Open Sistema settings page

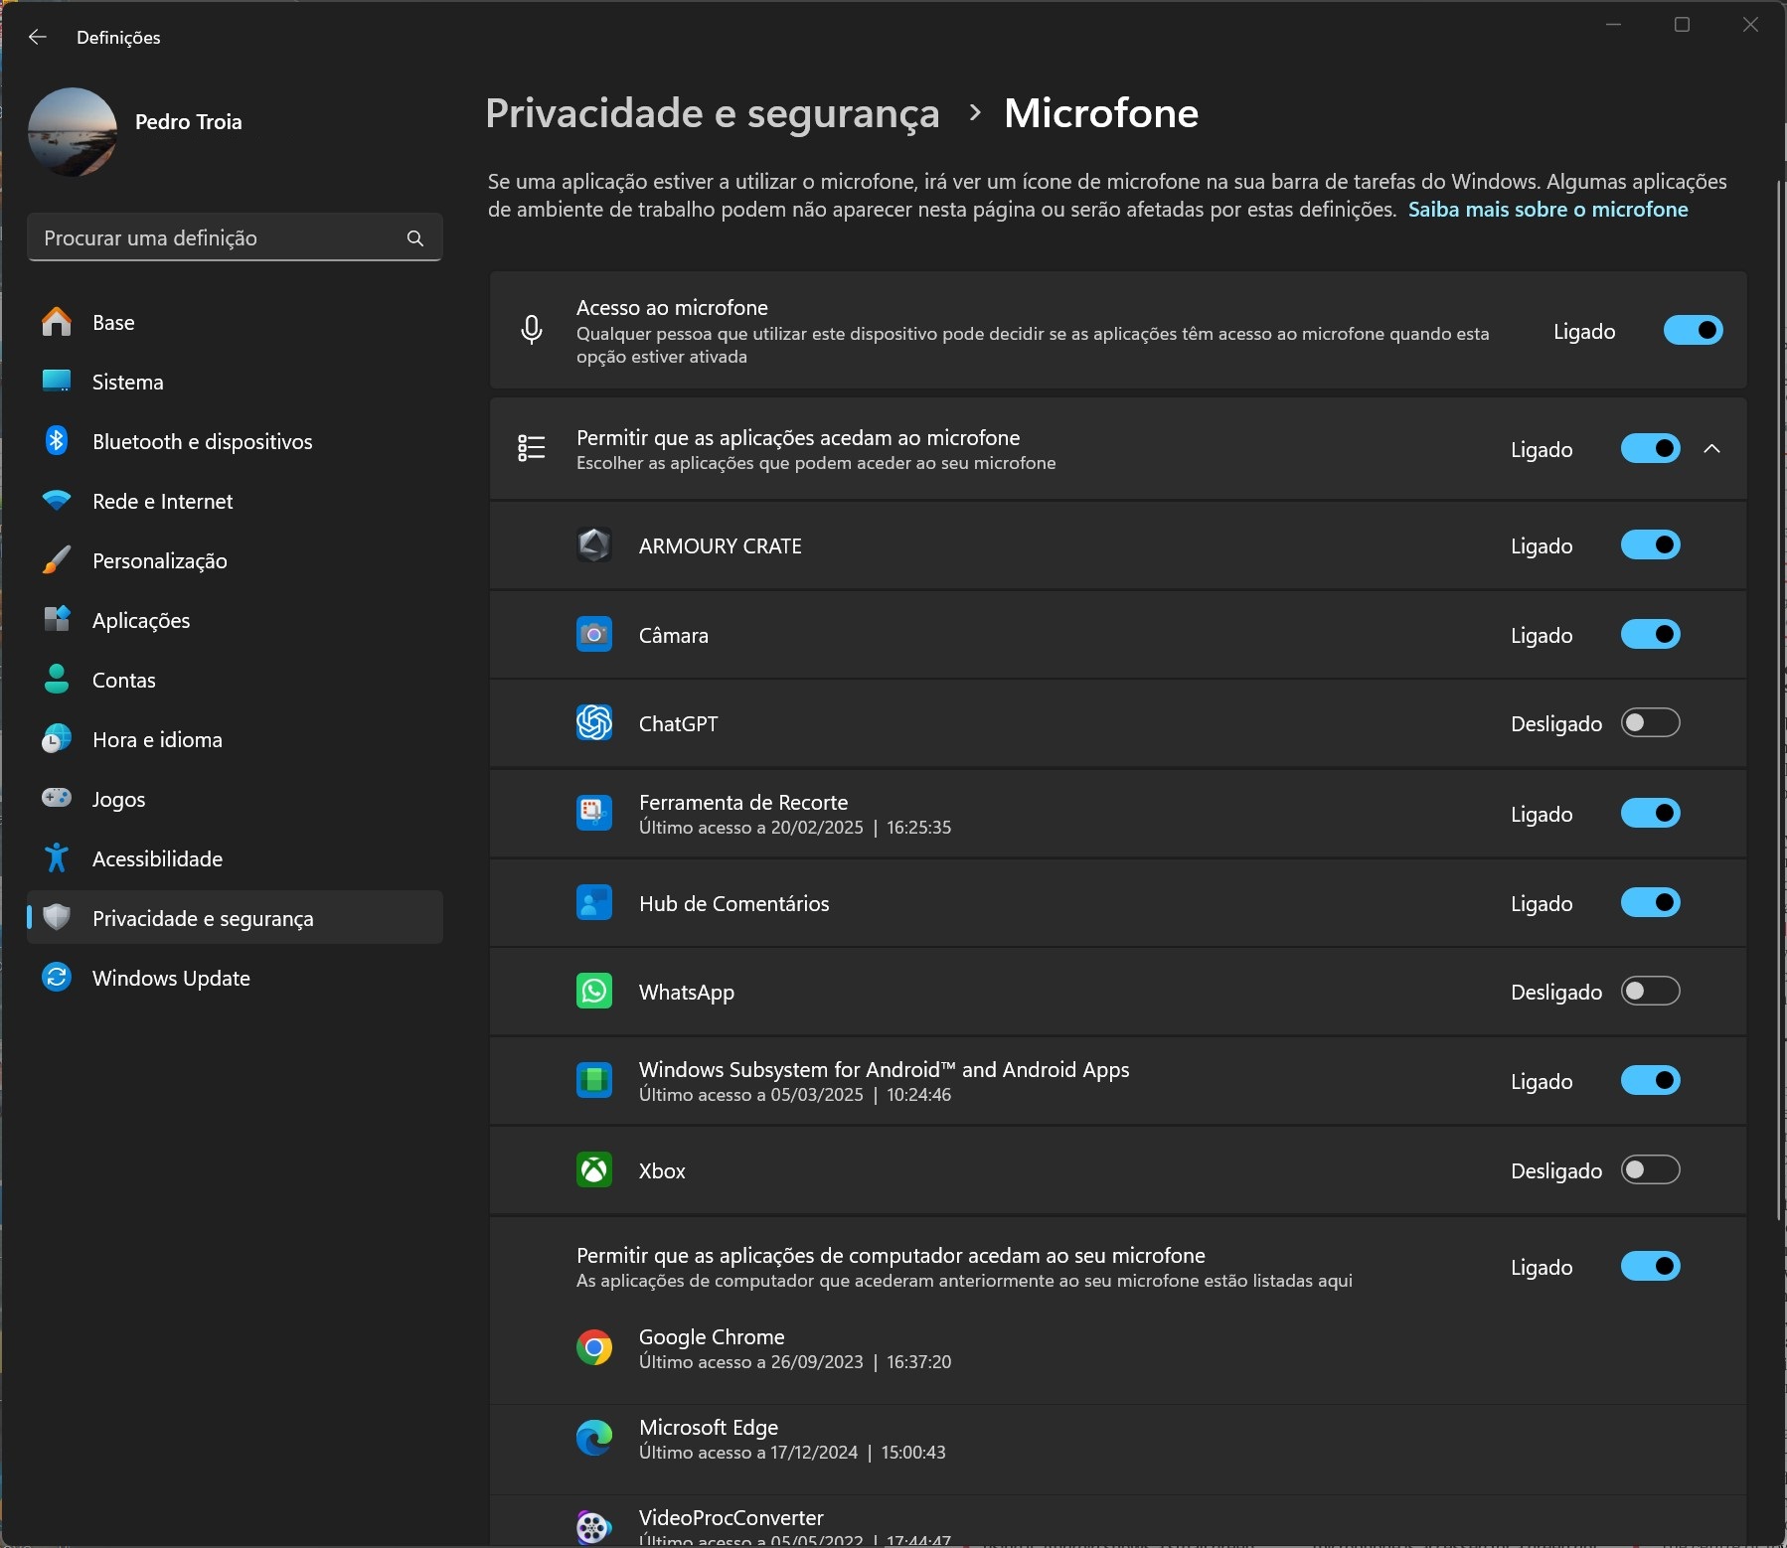(x=235, y=382)
